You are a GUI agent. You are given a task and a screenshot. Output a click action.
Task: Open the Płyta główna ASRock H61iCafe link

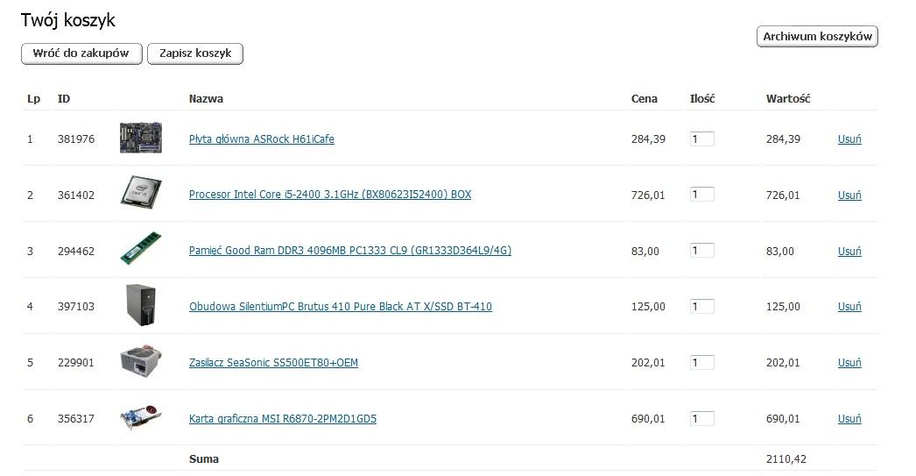click(x=262, y=139)
